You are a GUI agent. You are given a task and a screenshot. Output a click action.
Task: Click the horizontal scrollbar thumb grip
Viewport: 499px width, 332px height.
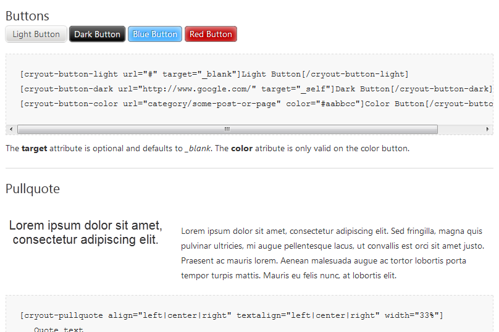click(x=227, y=129)
